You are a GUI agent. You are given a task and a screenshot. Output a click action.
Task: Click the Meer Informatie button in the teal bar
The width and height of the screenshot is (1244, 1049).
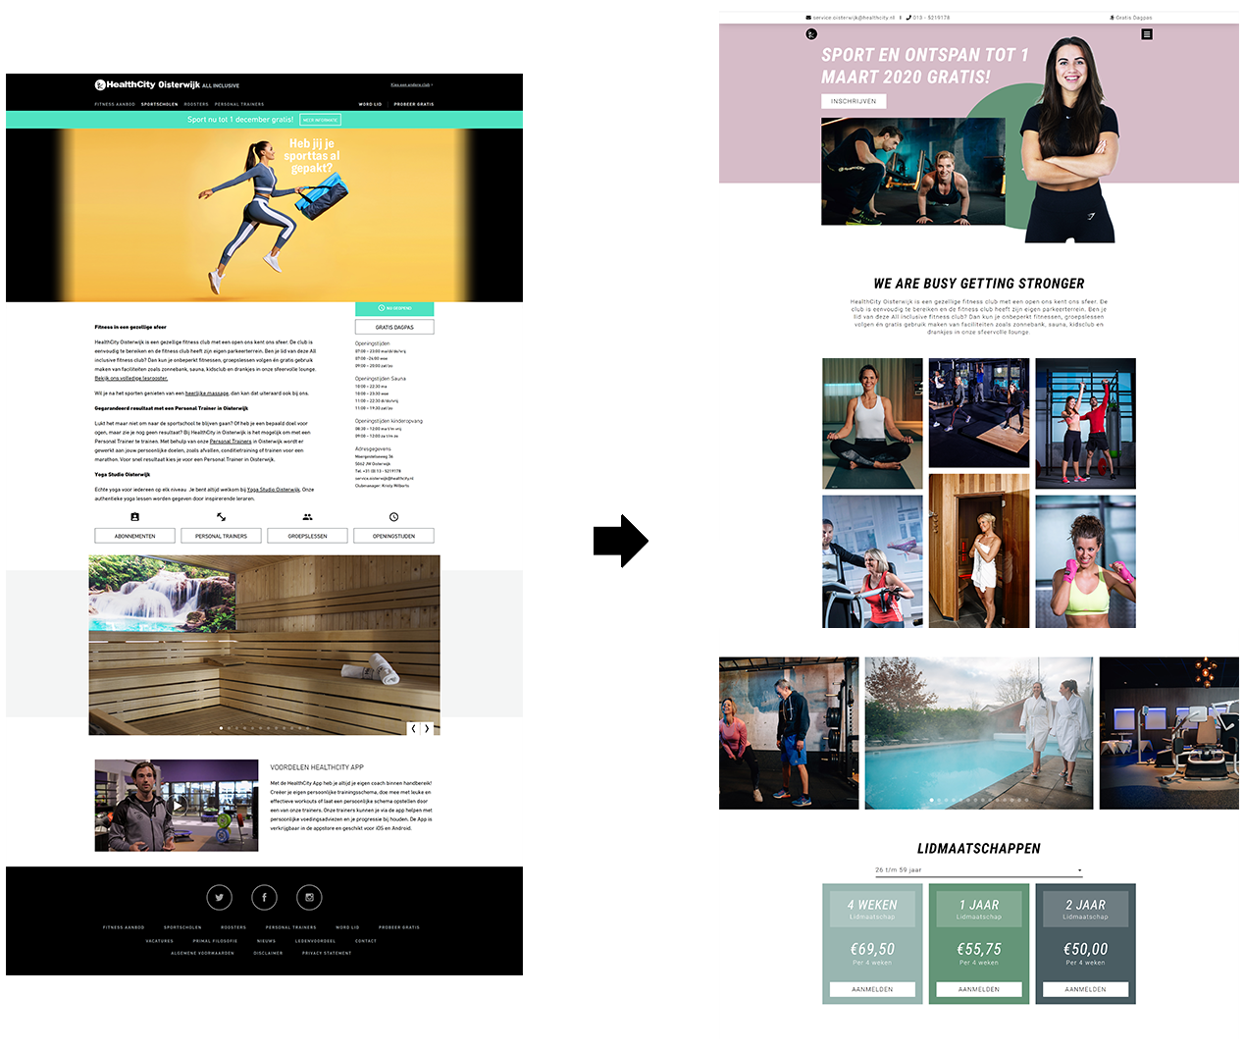(320, 120)
